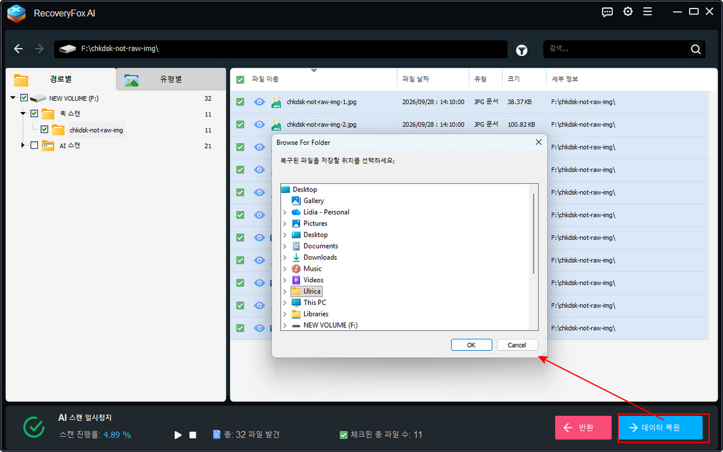Click the JPG file icon of chkdsk-not-raw-img-2.jpg
The image size is (723, 452).
click(x=276, y=124)
